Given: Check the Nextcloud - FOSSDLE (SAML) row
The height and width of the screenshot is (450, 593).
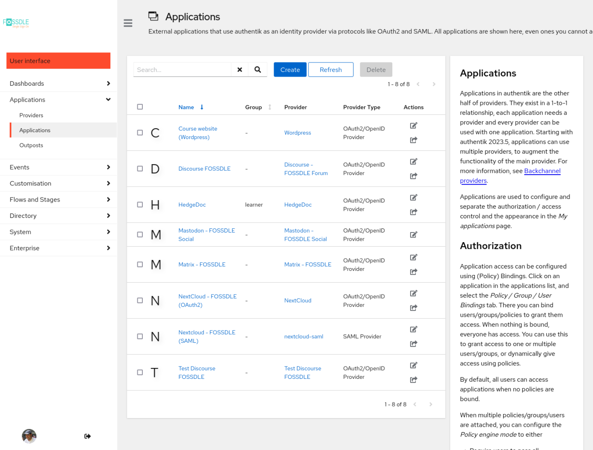Looking at the screenshot, I should [x=140, y=336].
